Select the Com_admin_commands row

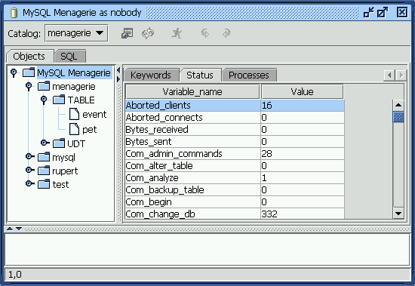(235, 154)
